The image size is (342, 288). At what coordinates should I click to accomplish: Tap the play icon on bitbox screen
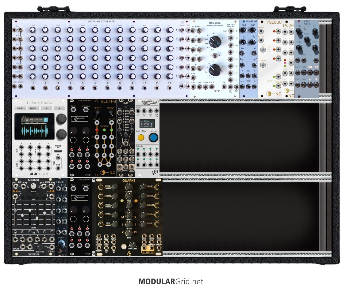pos(46,120)
